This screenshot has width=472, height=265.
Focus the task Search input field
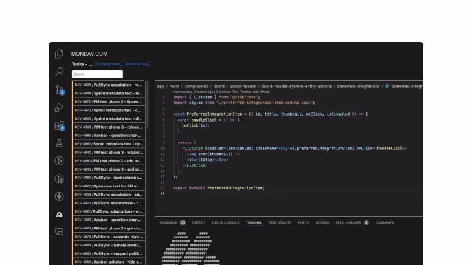97,74
